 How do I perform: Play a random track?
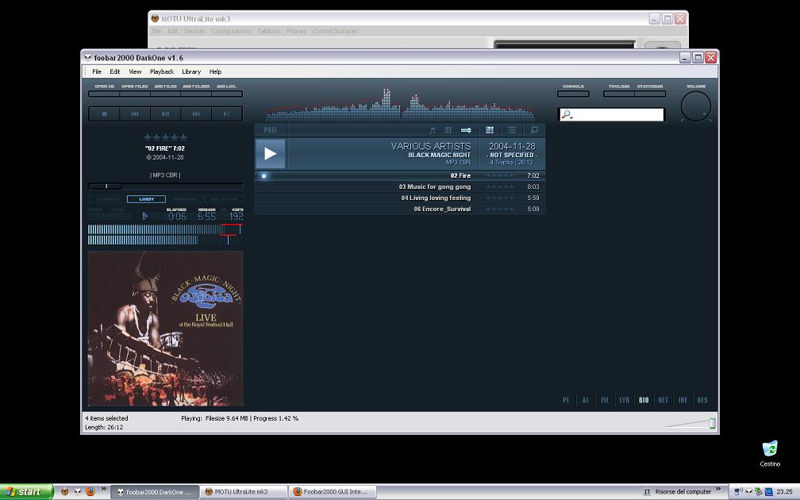226,113
